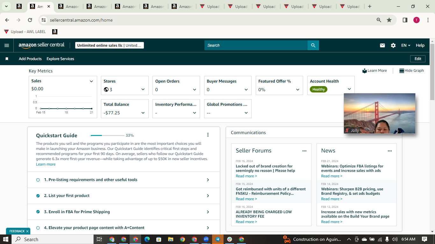Click Learn More next to Hide Graph

(x=374, y=71)
